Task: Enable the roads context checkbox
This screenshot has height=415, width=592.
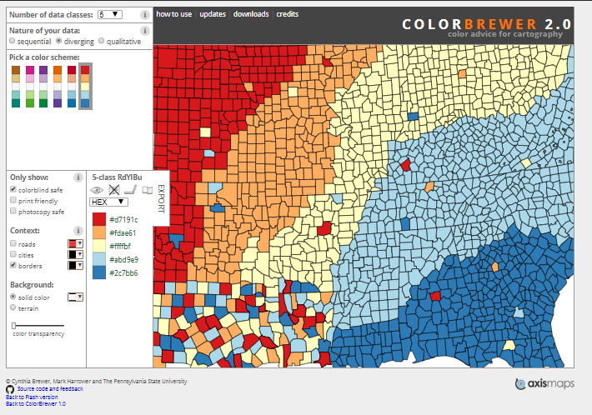Action: pyautogui.click(x=13, y=243)
